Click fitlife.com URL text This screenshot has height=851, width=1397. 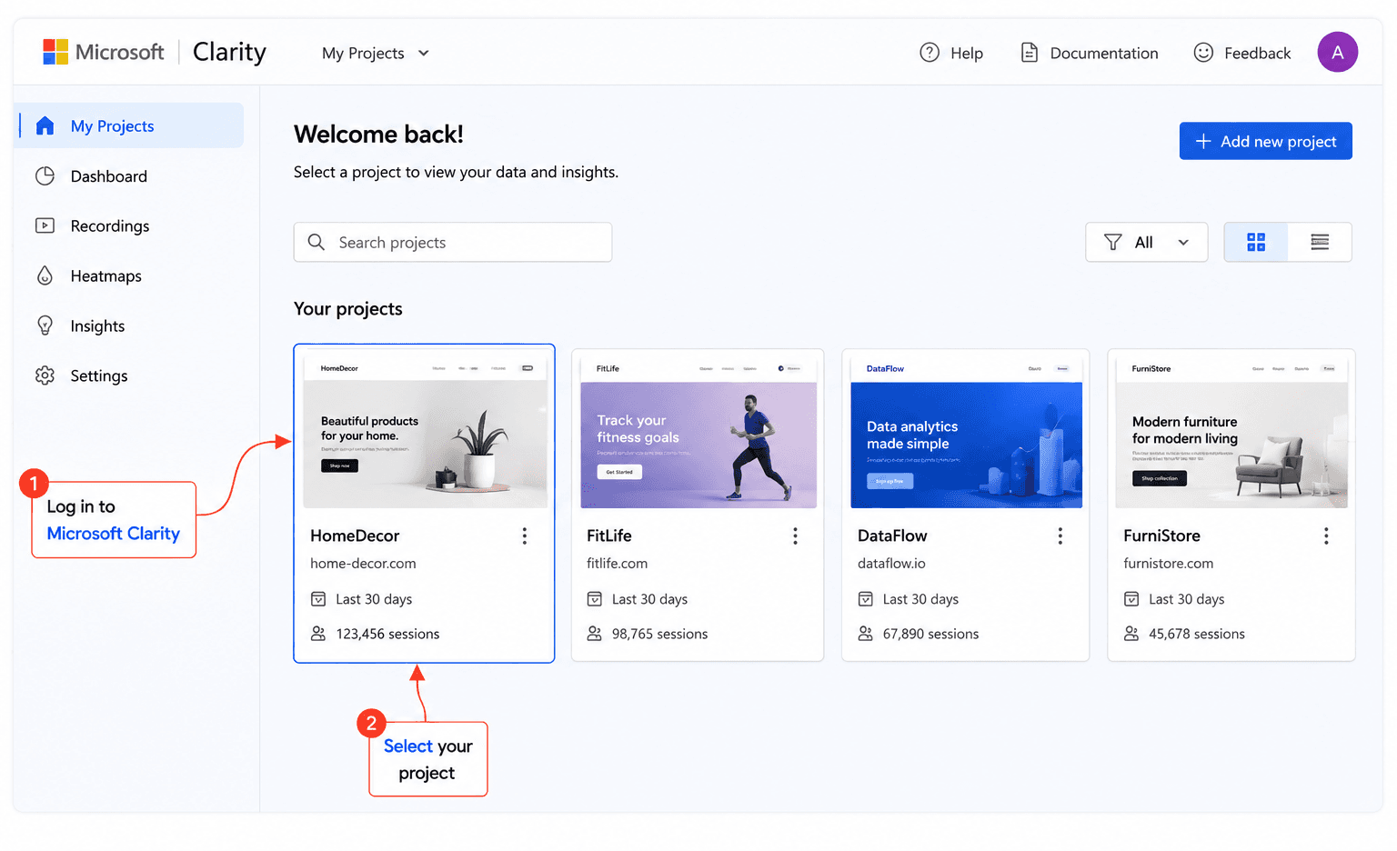click(617, 563)
